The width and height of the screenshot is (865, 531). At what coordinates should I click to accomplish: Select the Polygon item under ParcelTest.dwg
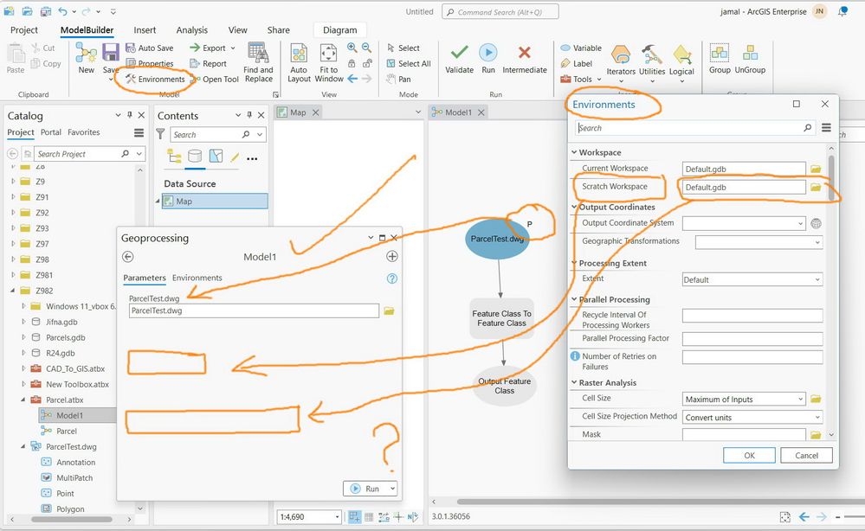[70, 509]
